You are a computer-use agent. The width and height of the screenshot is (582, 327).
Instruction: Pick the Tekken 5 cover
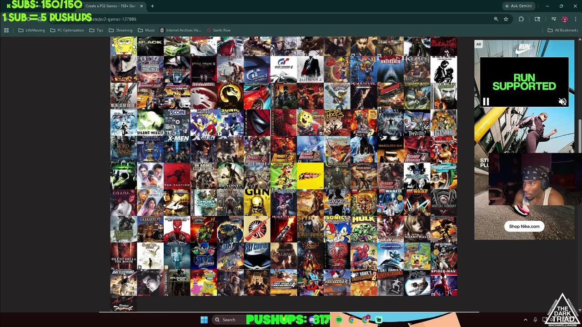pyautogui.click(x=444, y=149)
